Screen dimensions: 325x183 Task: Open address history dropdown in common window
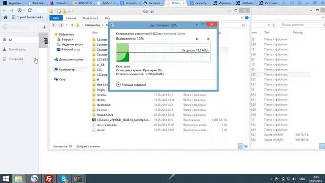point(269,25)
